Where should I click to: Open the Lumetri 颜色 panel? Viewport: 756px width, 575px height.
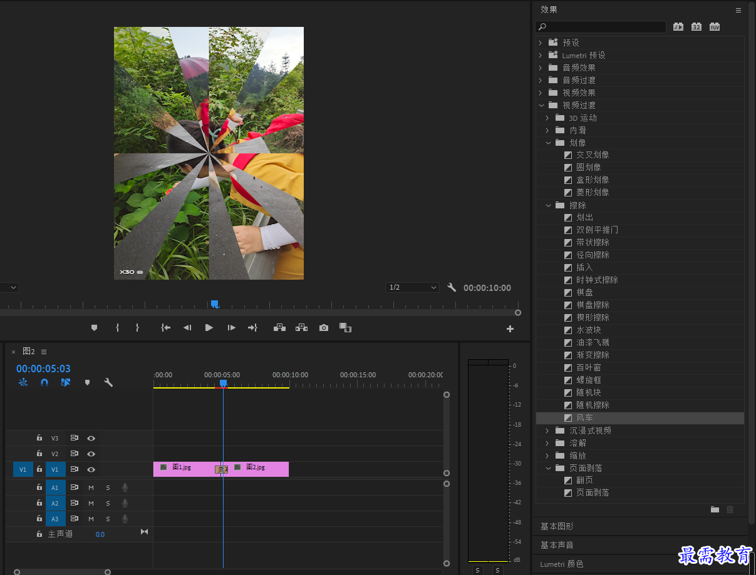pyautogui.click(x=561, y=564)
